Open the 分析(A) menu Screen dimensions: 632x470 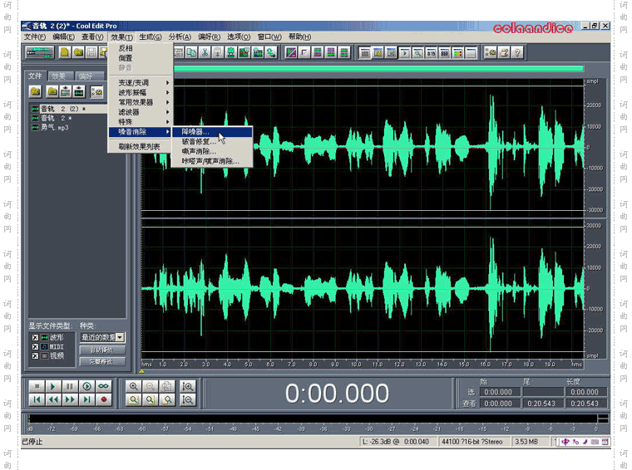tap(180, 37)
